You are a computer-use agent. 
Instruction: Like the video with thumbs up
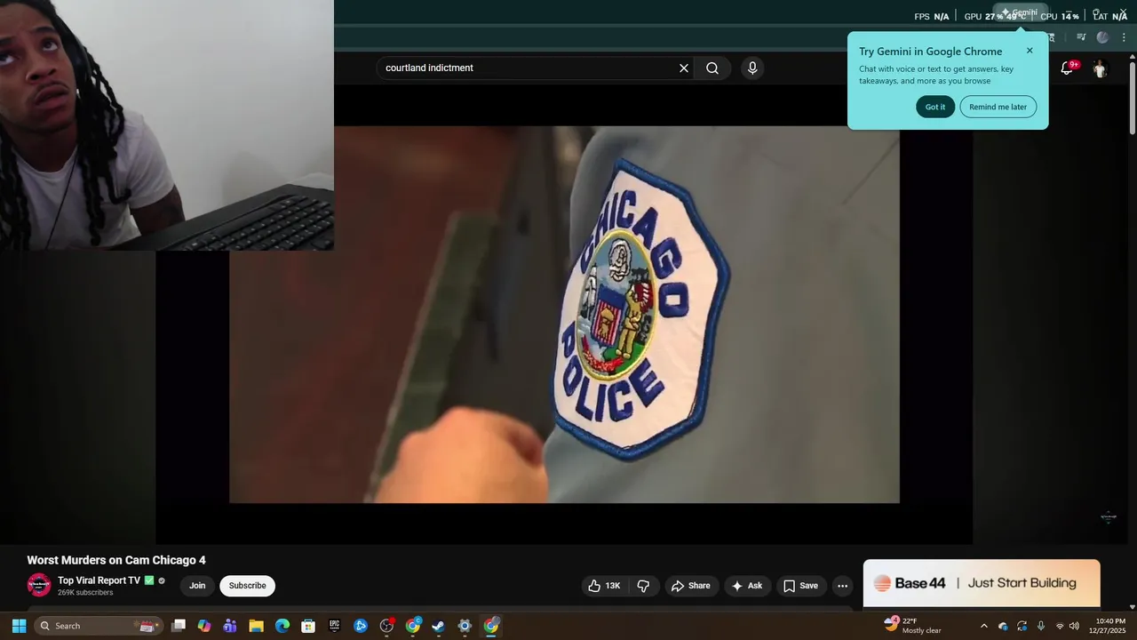coord(604,586)
